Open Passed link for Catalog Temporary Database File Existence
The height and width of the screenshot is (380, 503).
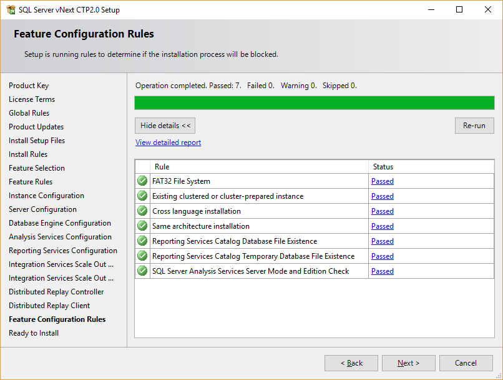pyautogui.click(x=383, y=256)
